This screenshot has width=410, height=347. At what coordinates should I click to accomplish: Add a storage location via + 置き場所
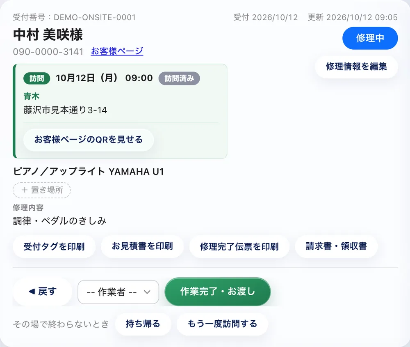(42, 190)
